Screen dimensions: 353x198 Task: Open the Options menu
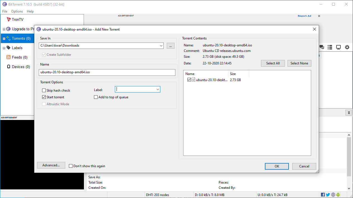17,11
